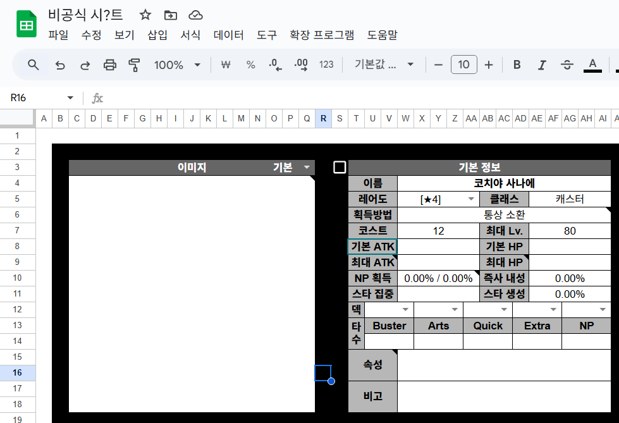Open the move to folder icon
Viewport: 619px width, 423px height.
pos(170,15)
